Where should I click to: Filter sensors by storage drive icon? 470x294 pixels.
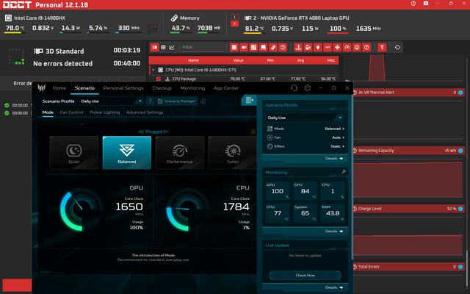click(263, 47)
